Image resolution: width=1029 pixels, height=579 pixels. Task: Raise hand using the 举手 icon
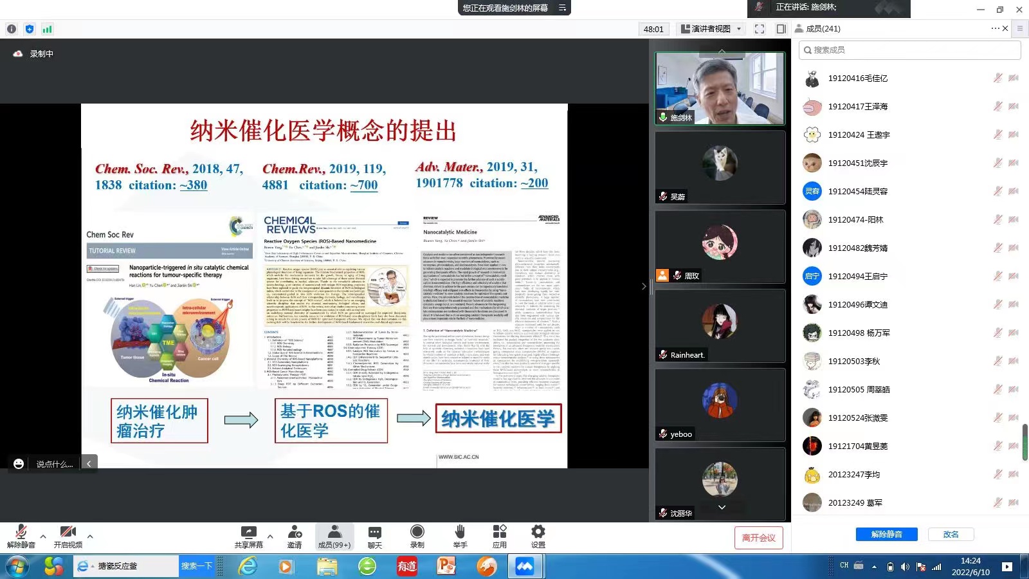460,536
